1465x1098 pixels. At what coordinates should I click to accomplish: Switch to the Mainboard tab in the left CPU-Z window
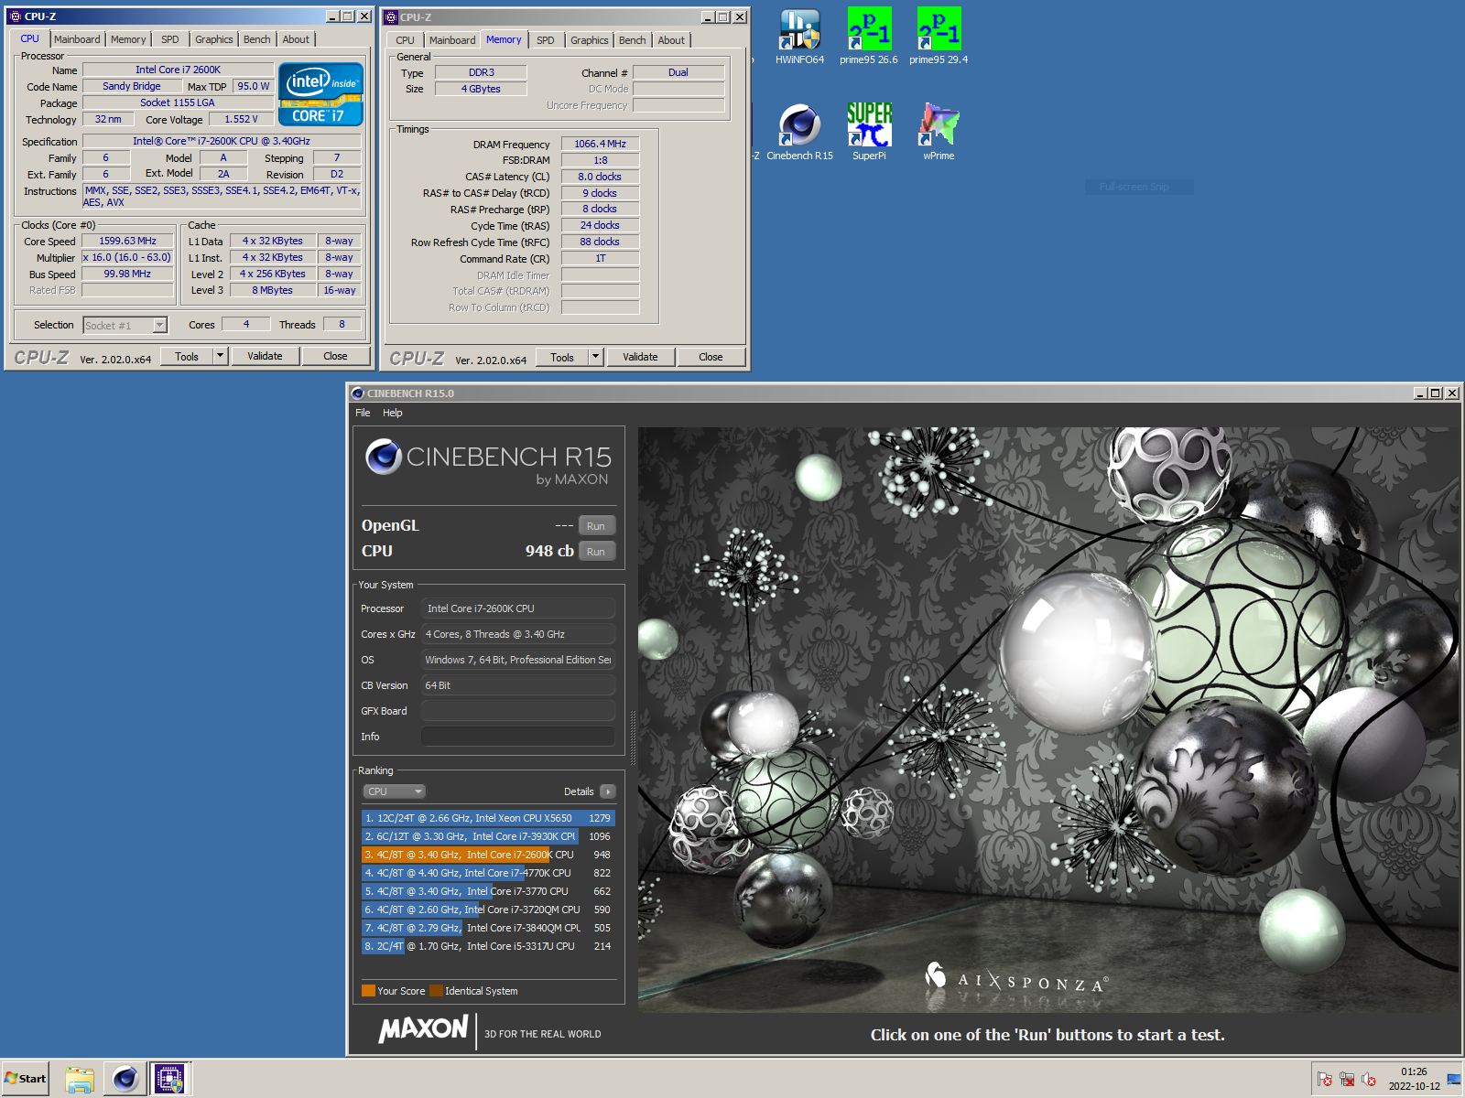(x=77, y=39)
